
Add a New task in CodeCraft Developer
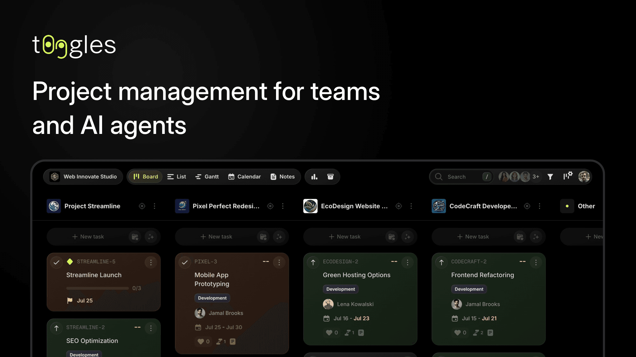[x=473, y=237]
